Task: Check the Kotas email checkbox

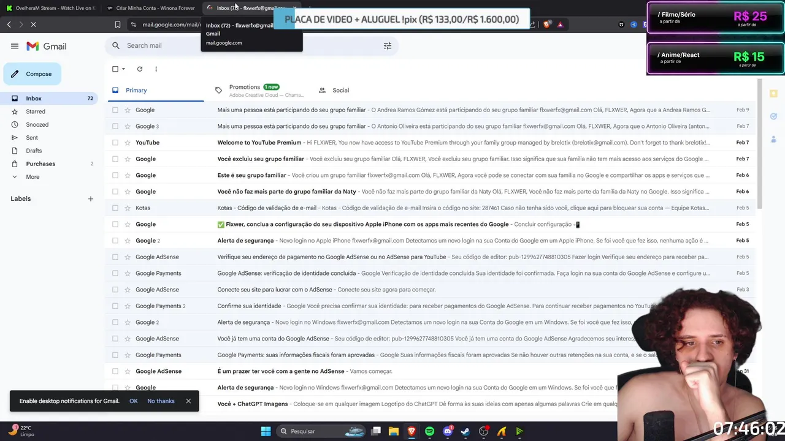Action: point(115,208)
